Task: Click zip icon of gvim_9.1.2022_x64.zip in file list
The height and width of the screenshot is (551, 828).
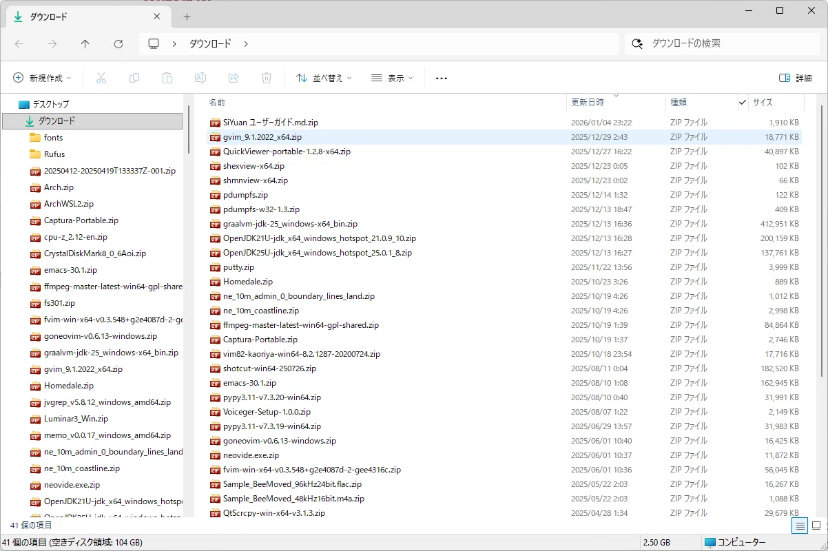Action: coord(215,137)
